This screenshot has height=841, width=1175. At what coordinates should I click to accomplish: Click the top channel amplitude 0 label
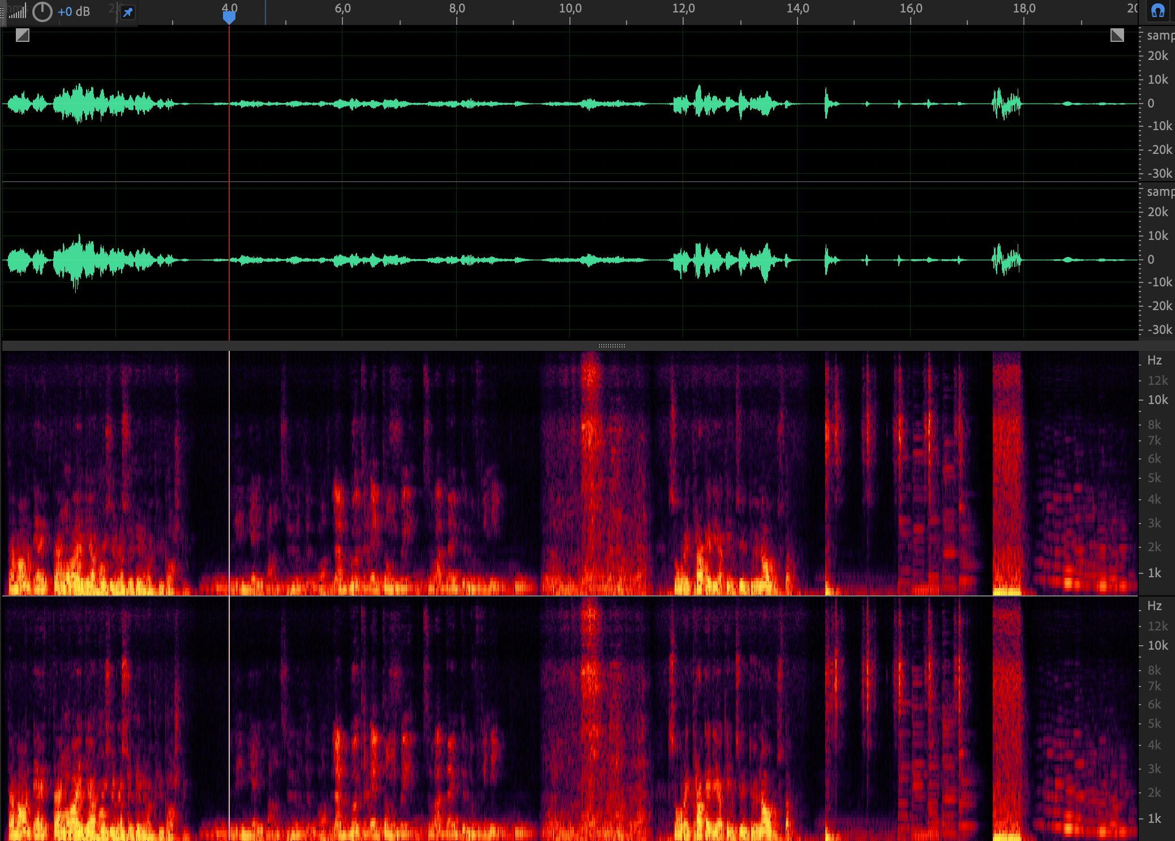pos(1151,103)
